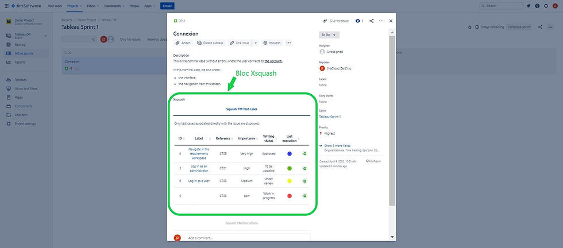Viewport: 563px width, 248px height.
Task: Open the settings gear in top bar
Action: (x=546, y=6)
